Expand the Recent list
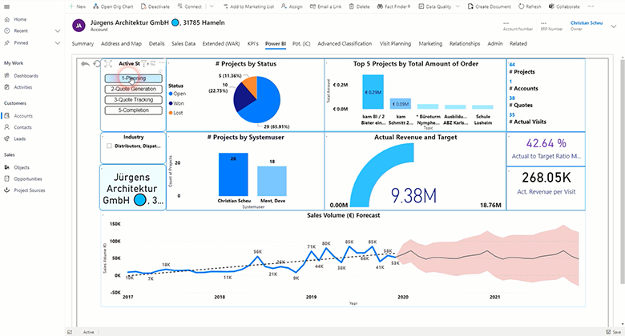Viewport: 625px width, 336px height. pos(58,30)
